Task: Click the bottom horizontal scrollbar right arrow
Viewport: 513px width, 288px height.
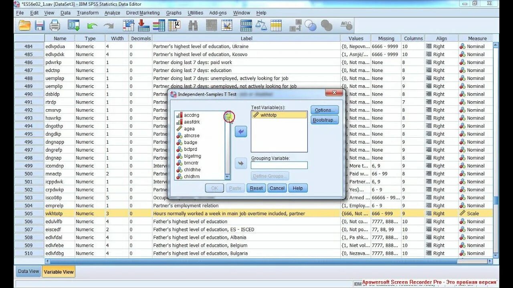Action: (490, 261)
